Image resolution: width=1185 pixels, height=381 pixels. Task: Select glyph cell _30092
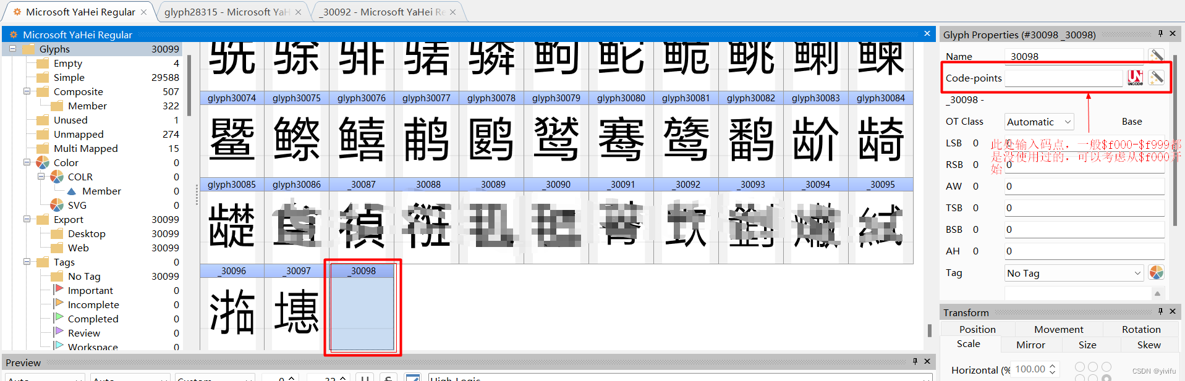point(686,220)
